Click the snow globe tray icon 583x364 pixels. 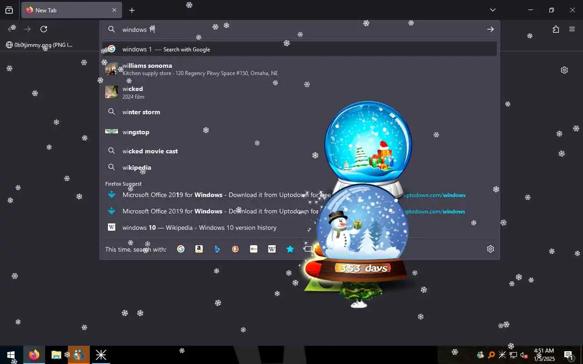point(481,355)
